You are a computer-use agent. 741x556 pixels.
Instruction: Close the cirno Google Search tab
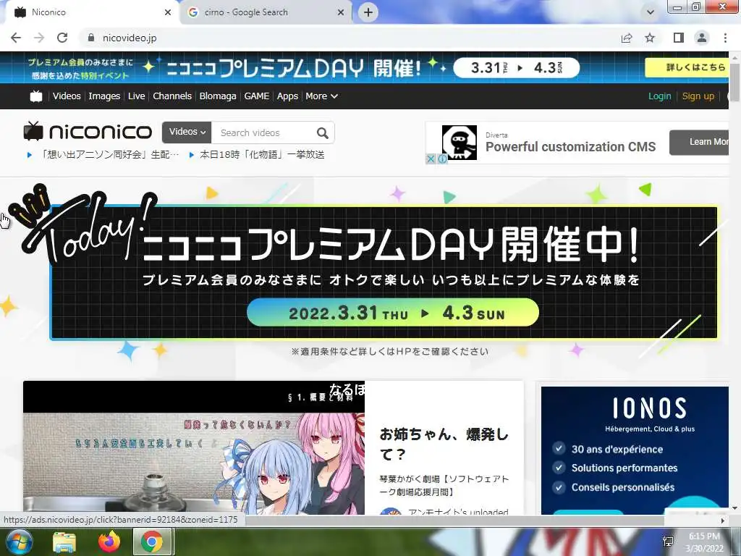(341, 12)
